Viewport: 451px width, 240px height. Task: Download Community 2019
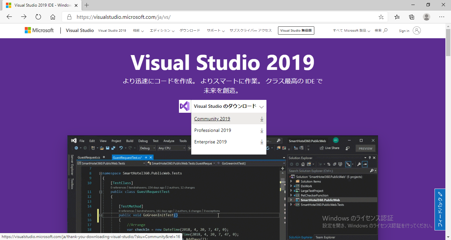[212, 119]
